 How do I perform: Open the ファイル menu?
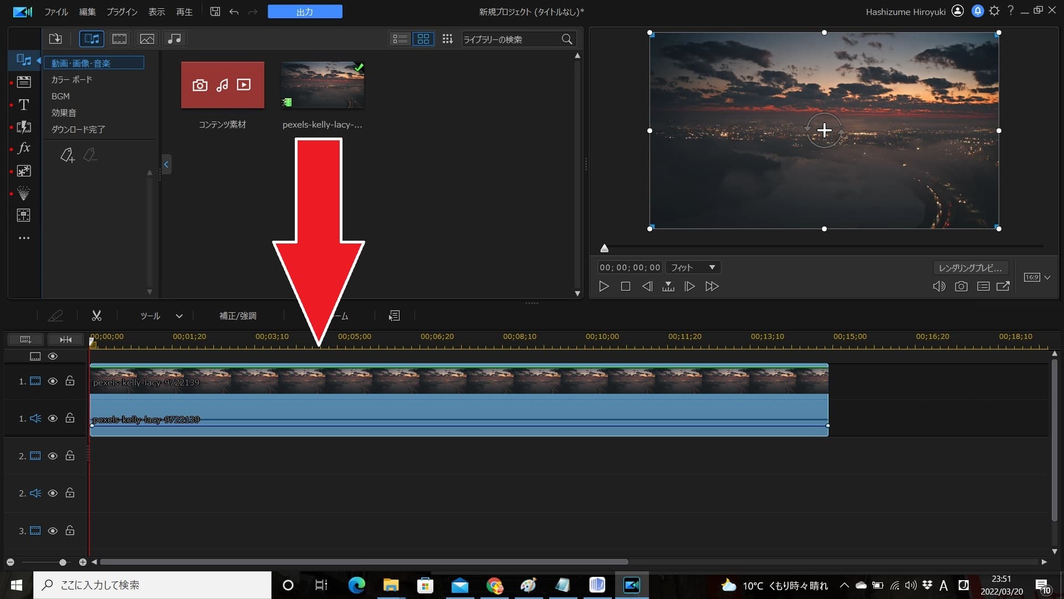56,12
